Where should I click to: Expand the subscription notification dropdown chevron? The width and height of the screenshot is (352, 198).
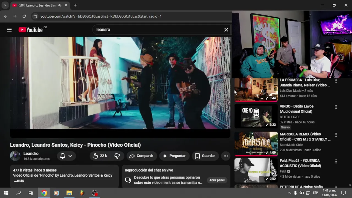(x=70, y=156)
